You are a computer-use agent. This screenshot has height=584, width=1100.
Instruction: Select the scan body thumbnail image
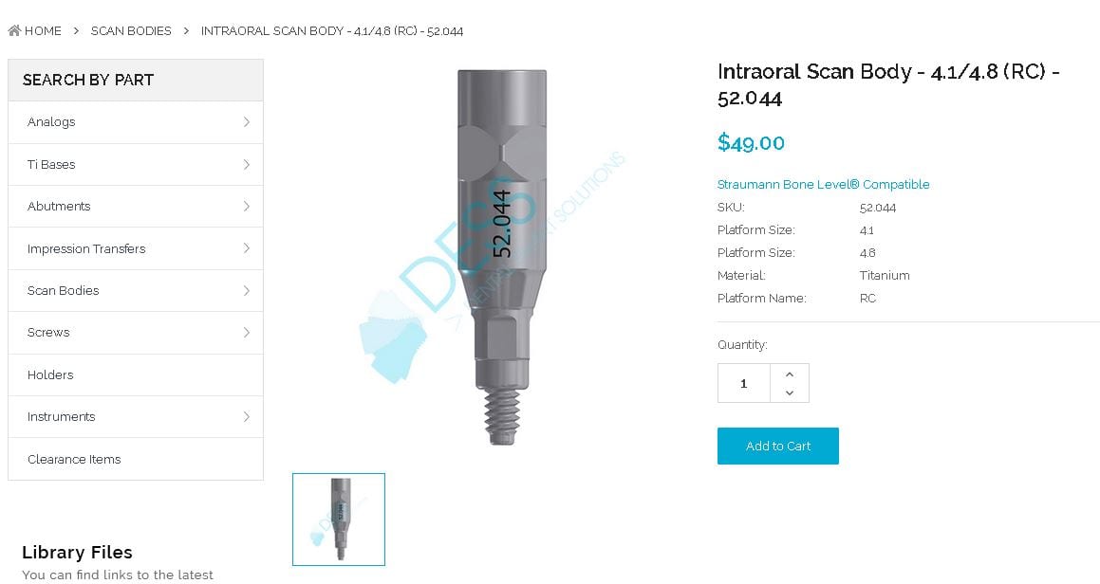pyautogui.click(x=339, y=520)
